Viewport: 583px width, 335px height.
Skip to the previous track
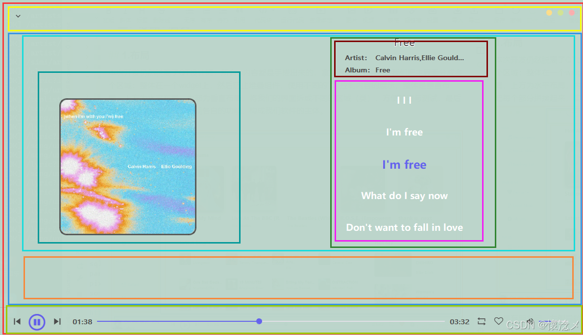click(17, 321)
